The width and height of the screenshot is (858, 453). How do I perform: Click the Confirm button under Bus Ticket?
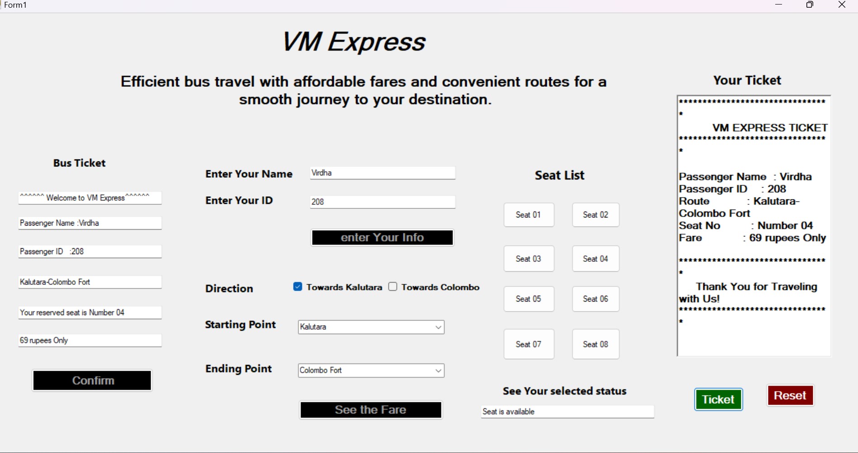tap(92, 380)
